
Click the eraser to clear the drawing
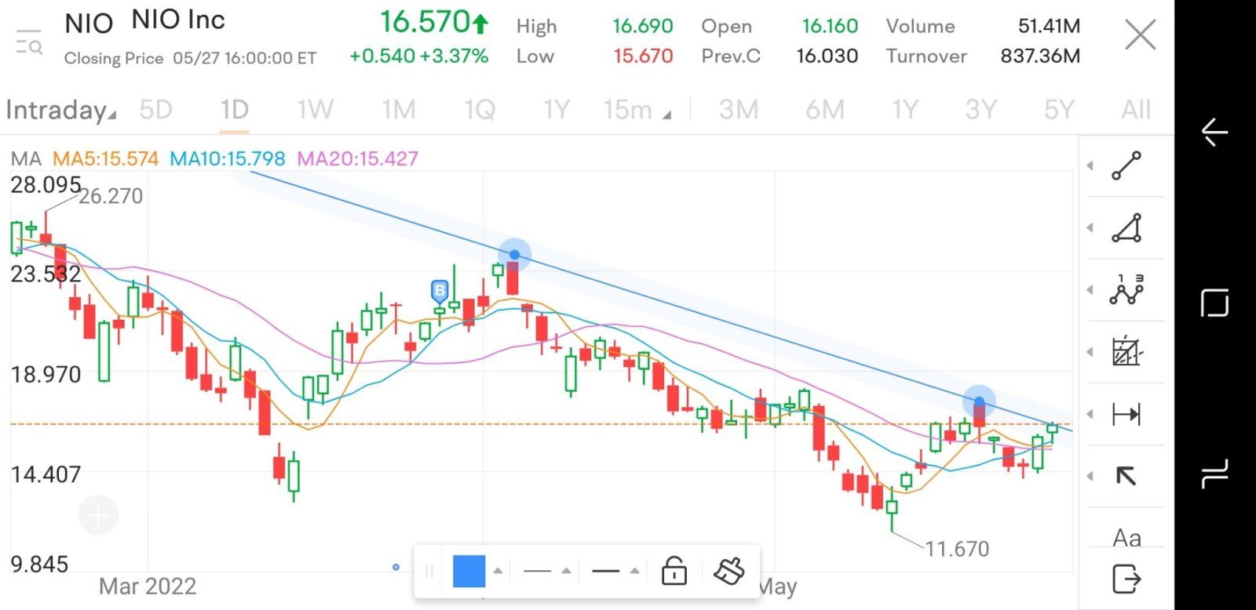coord(728,571)
